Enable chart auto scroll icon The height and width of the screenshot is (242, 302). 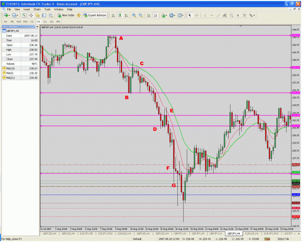point(149,15)
